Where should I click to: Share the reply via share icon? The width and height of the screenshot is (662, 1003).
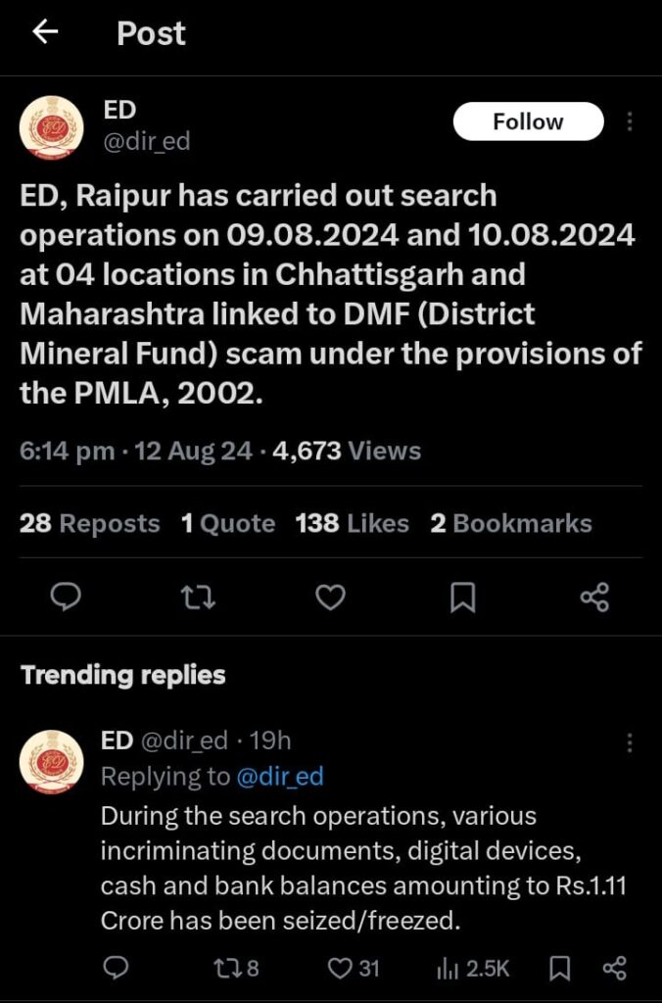click(615, 968)
